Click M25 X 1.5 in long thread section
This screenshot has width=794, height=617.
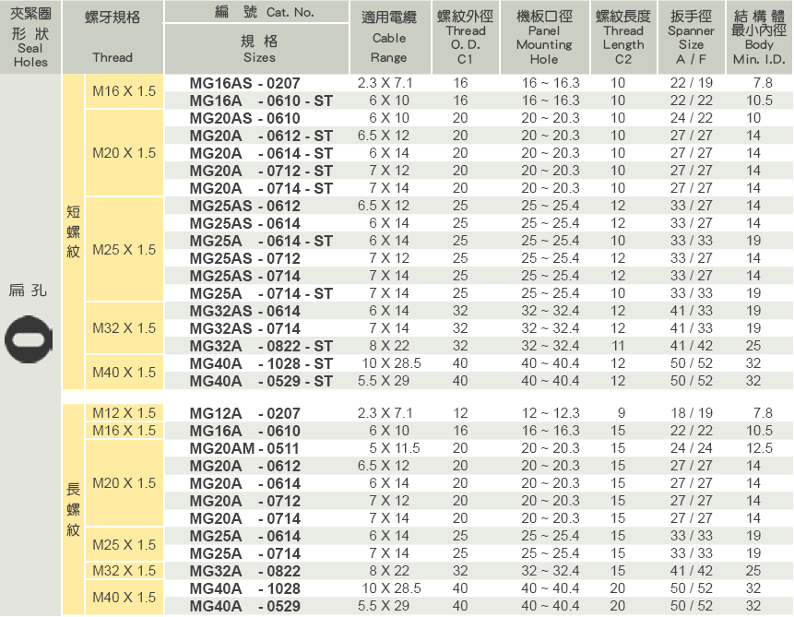point(124,544)
